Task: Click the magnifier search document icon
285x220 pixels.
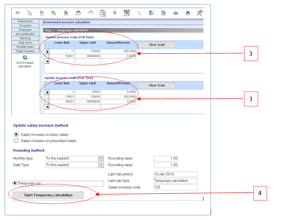Action: click(103, 13)
